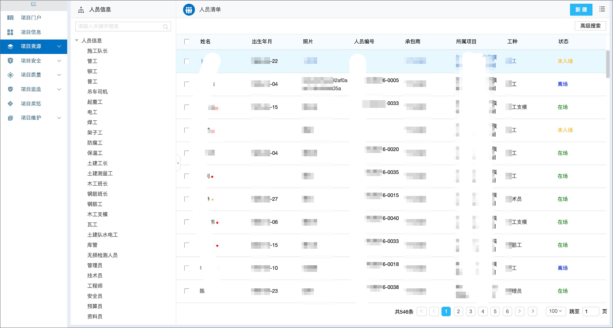Click the 项目质量 snowflake icon
The height and width of the screenshot is (328, 613).
pyautogui.click(x=10, y=75)
